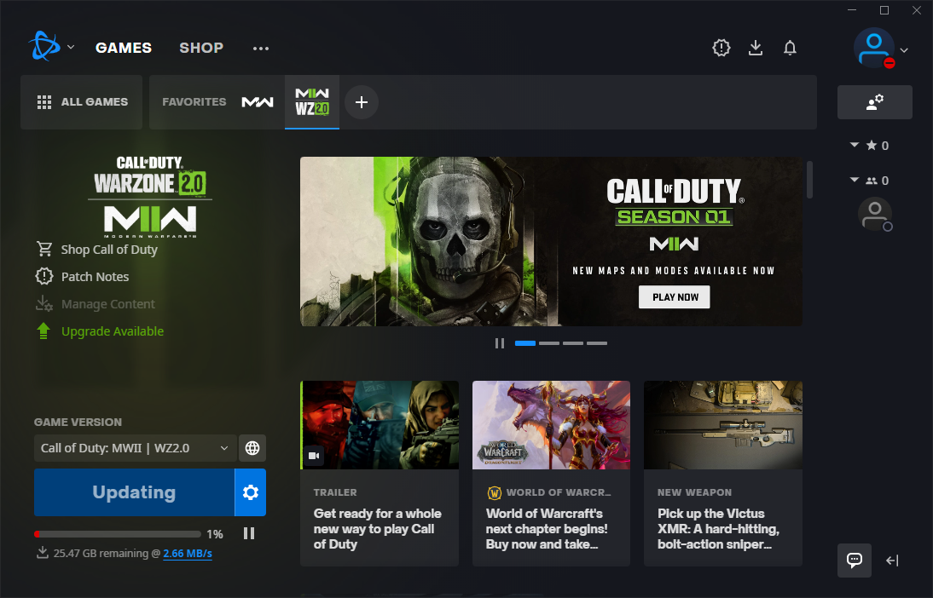Image resolution: width=933 pixels, height=598 pixels.
Task: Pause the download with pause button
Action: click(249, 534)
